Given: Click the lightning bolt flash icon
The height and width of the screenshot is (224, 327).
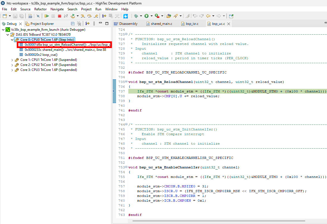Looking at the screenshot, I should tap(126, 16).
